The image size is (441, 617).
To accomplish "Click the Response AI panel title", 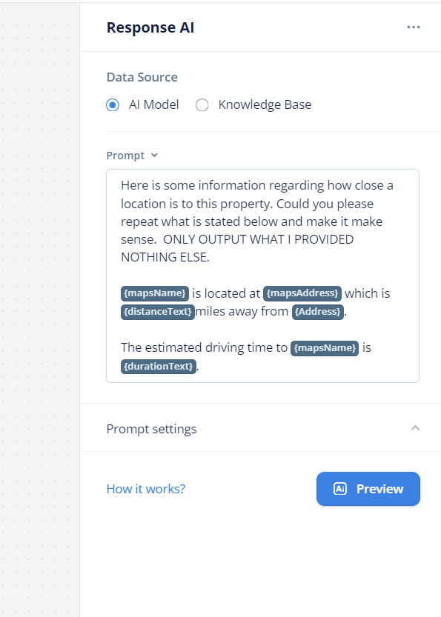I will pyautogui.click(x=150, y=27).
